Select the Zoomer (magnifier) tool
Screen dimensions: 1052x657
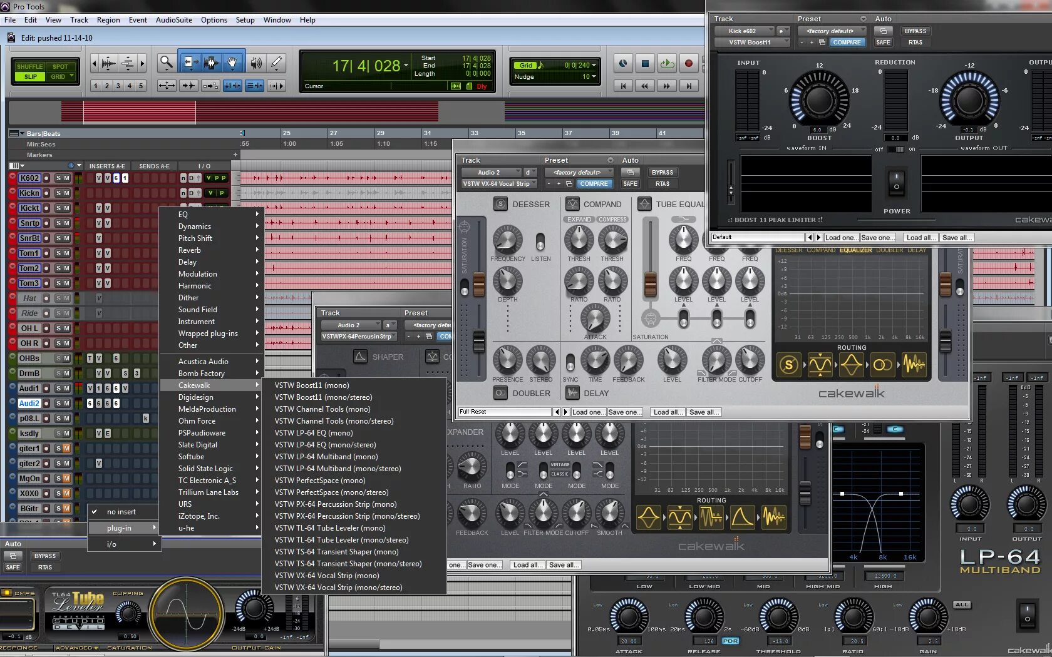coord(166,63)
